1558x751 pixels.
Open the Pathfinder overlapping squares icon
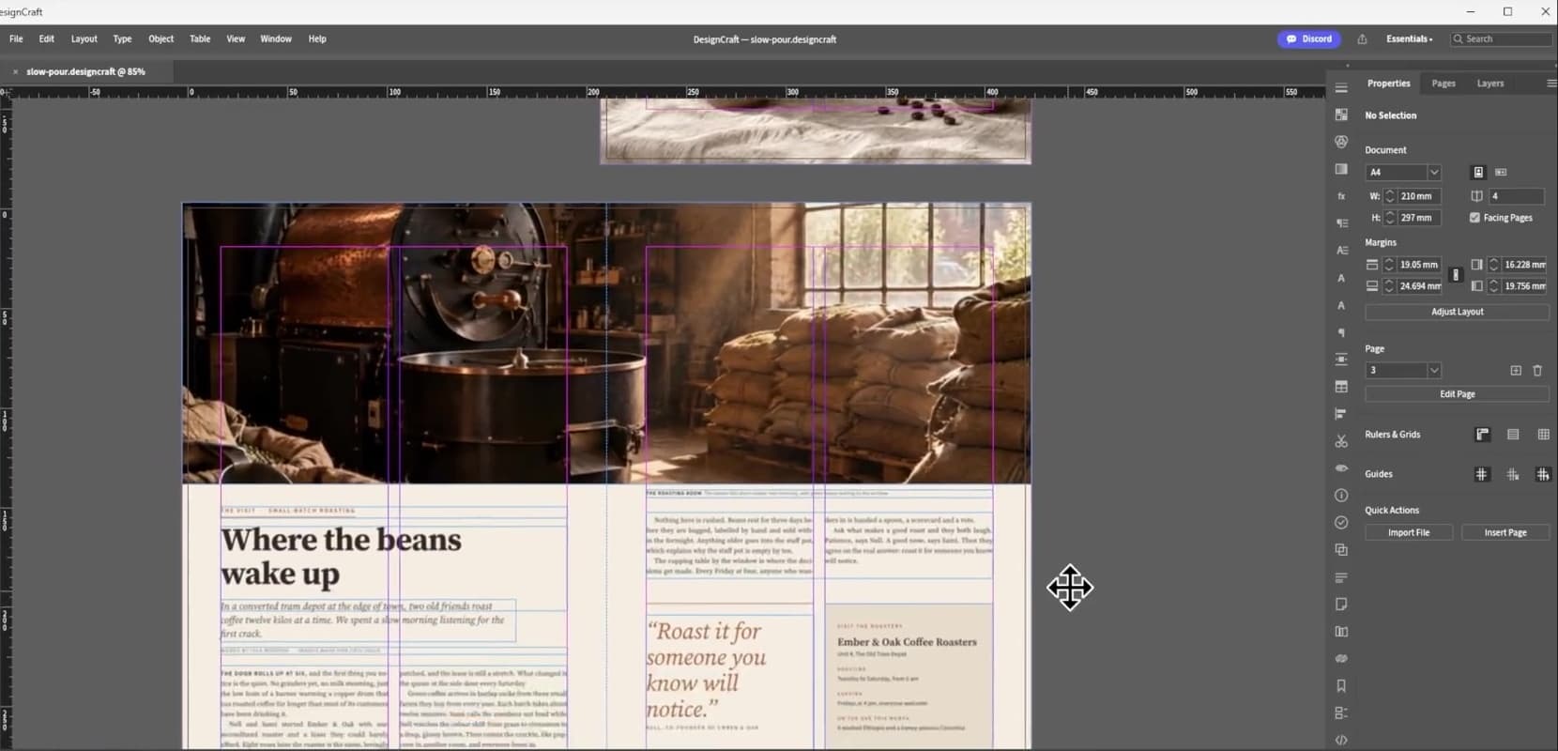[1341, 550]
